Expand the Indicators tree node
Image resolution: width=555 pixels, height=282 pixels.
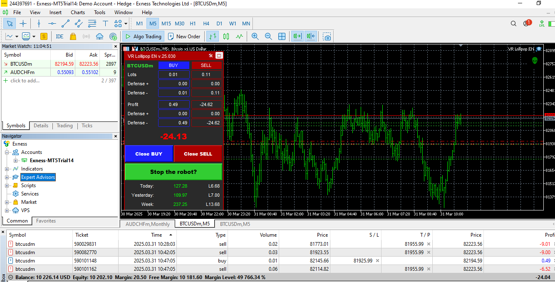[7, 169]
